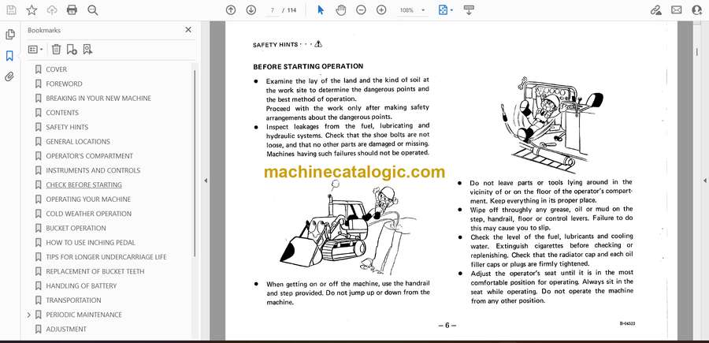Screen dimensions: 709x343
Task: Click the Save file icon
Action: (x=11, y=10)
